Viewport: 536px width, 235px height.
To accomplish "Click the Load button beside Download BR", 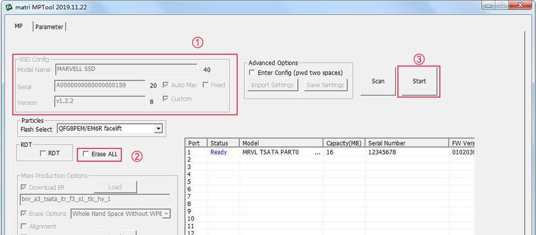I will point(115,187).
